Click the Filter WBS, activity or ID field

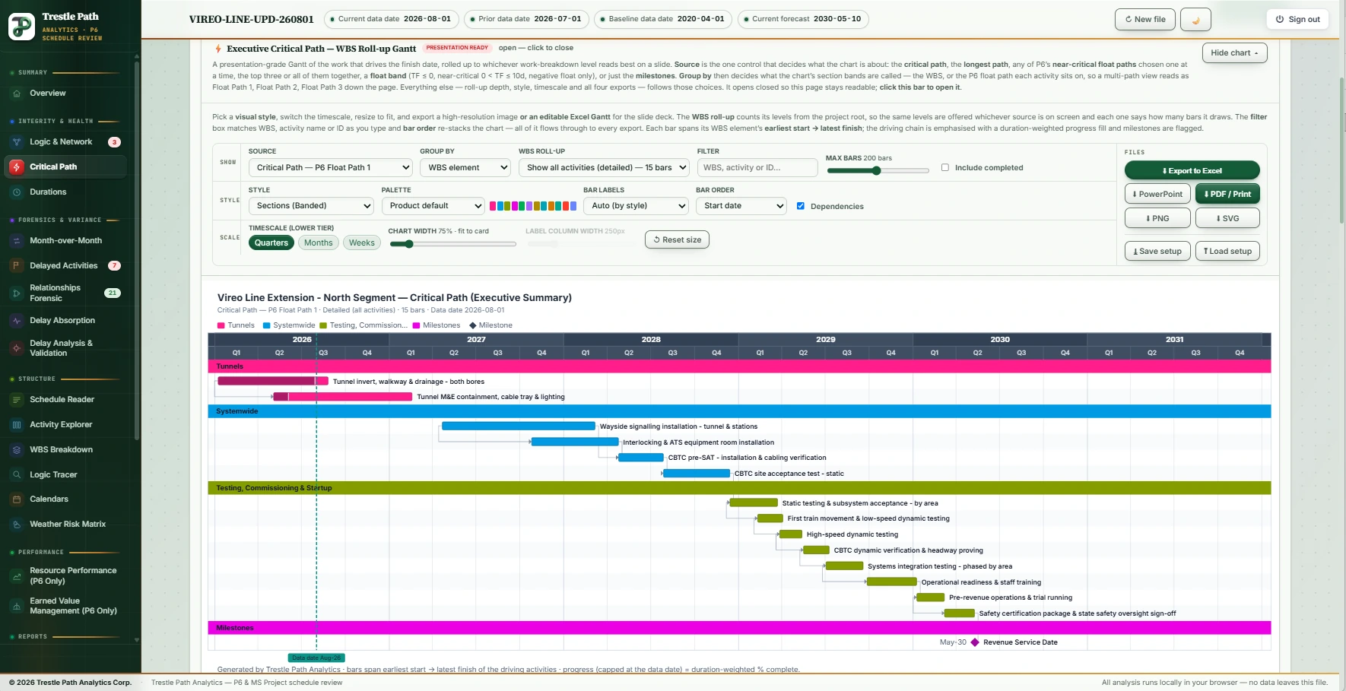point(757,168)
